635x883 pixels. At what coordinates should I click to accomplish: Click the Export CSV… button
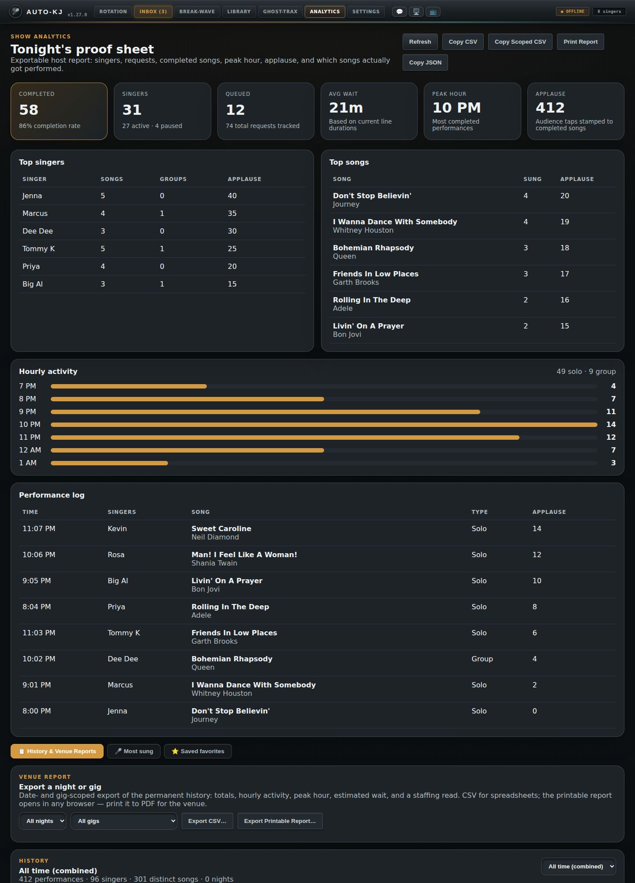(207, 821)
